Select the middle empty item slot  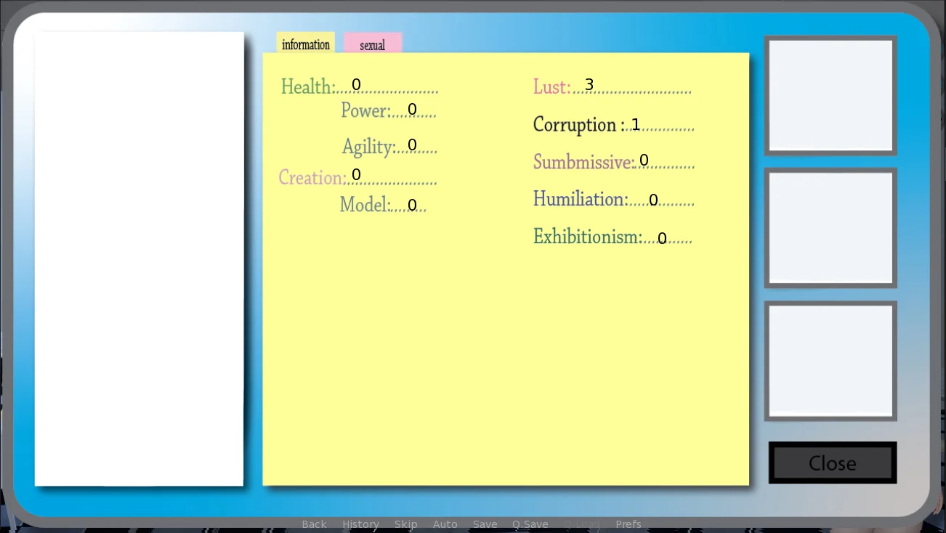830,228
